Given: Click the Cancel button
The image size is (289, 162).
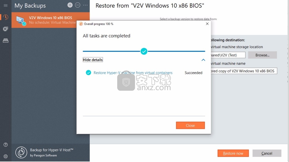Looking at the screenshot, I should click(x=267, y=153).
